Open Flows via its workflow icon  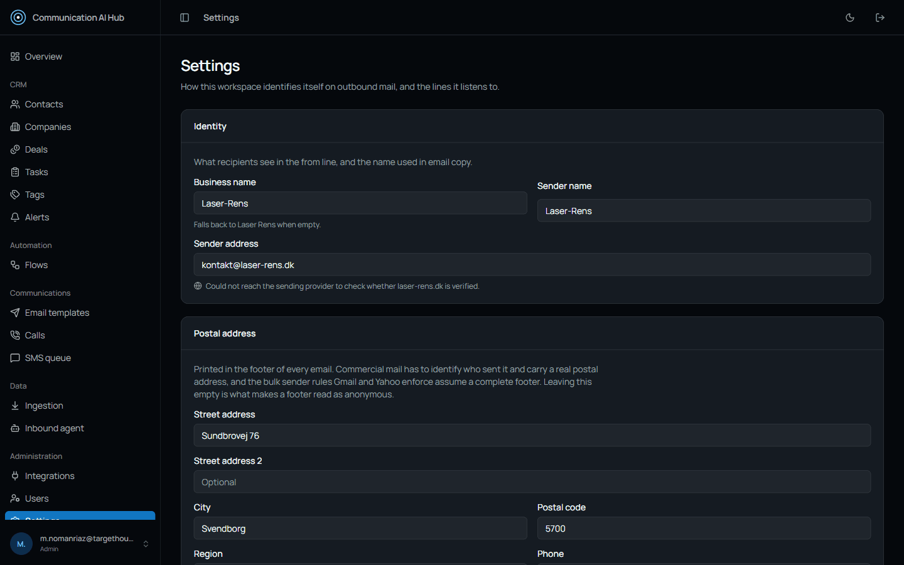click(15, 265)
